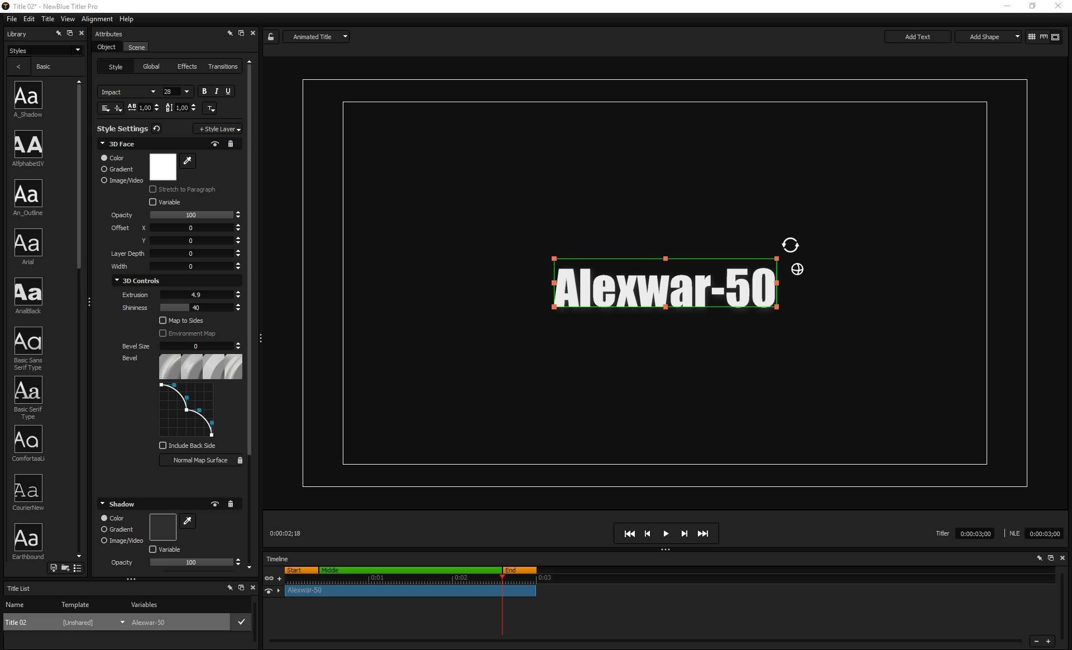1072x650 pixels.
Task: Click the Shininess slider
Action: click(x=196, y=308)
